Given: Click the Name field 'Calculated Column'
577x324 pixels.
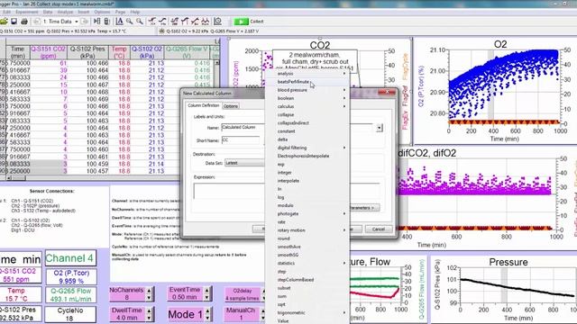Looking at the screenshot, I should click(243, 127).
